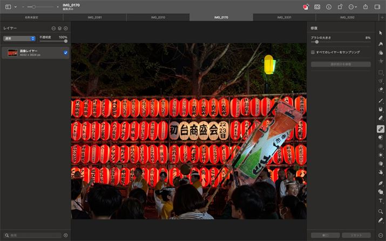
Task: Select the Zoom magnifier tool
Action: [x=381, y=211]
